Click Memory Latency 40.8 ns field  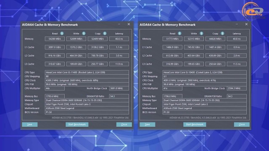tap(237, 39)
